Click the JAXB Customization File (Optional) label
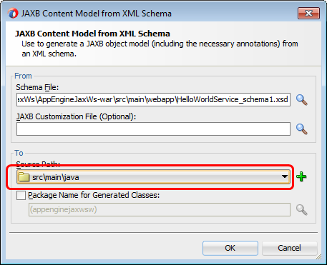This screenshot has height=265, width=327. click(x=76, y=116)
